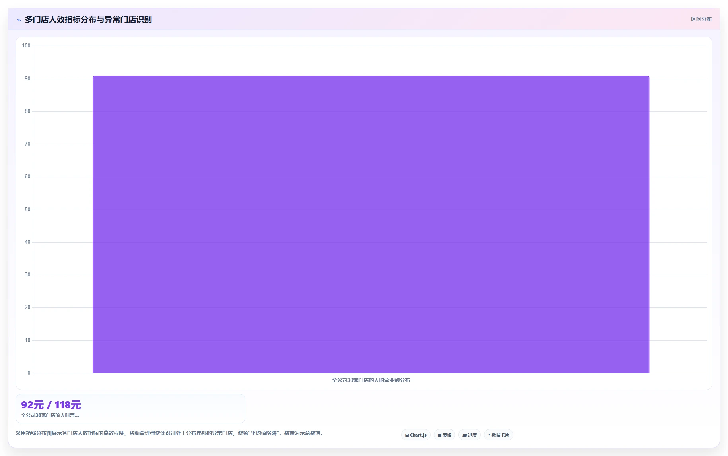The image size is (728, 456).
Task: Click the 50 tick on the y-axis
Action: click(27, 210)
